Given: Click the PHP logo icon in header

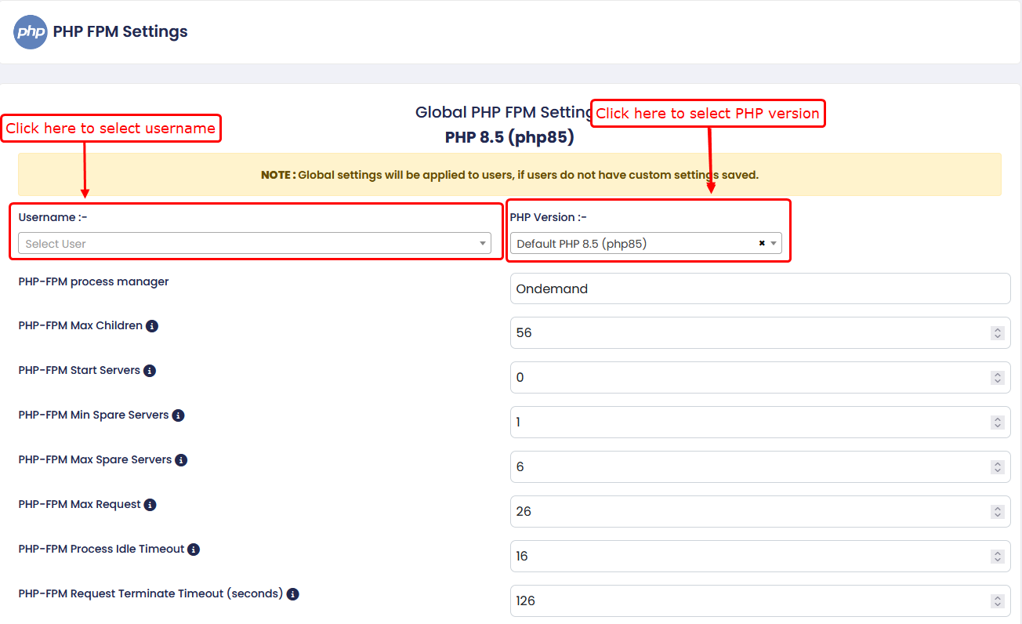Looking at the screenshot, I should (31, 32).
